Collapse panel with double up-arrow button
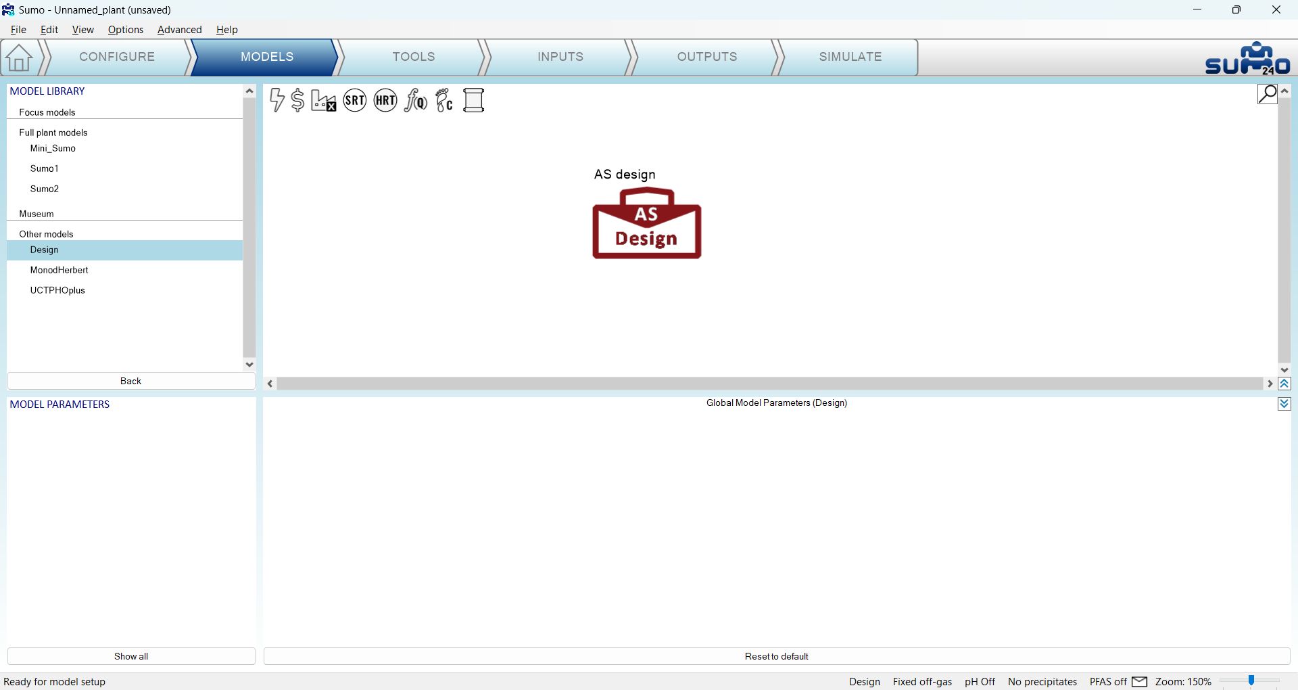1298x690 pixels. [x=1284, y=384]
